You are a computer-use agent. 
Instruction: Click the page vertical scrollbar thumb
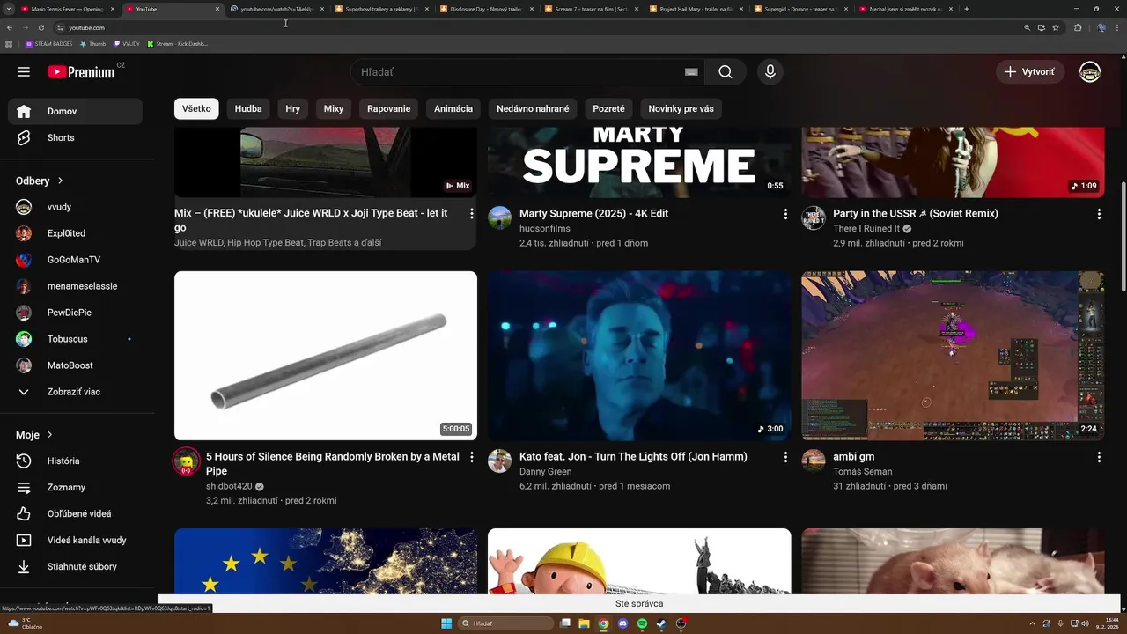coord(1123,236)
